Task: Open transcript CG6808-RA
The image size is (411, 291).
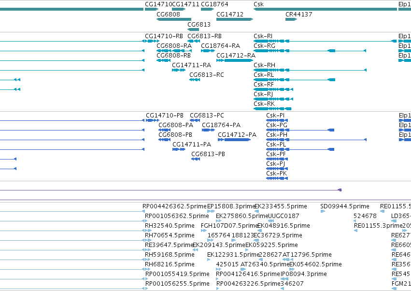Action: click(174, 45)
